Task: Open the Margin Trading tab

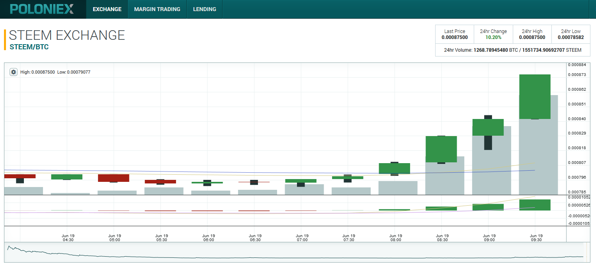Action: click(157, 9)
